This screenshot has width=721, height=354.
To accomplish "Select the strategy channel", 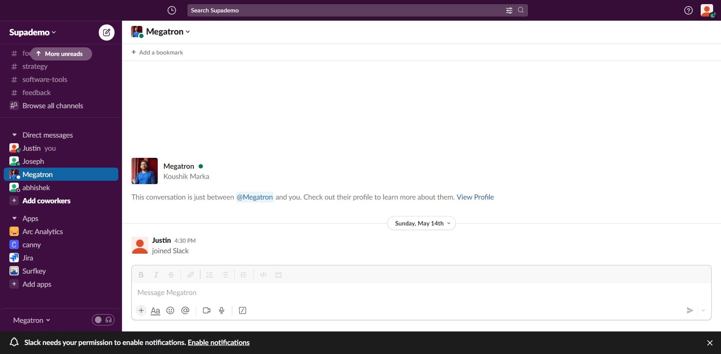I will tap(35, 67).
